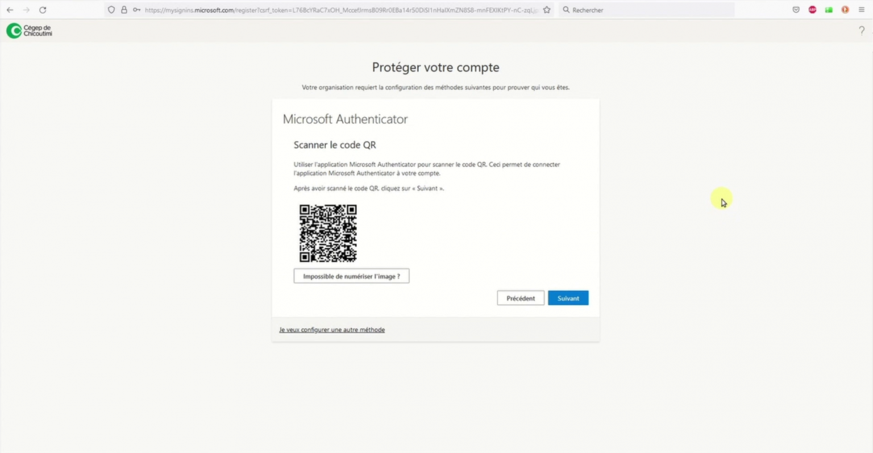
Task: Click Suivant to continue setup
Action: [568, 298]
